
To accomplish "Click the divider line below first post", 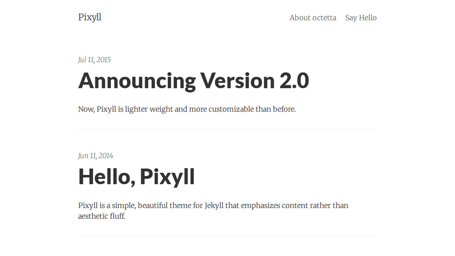I will tap(227, 129).
